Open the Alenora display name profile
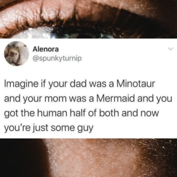 pyautogui.click(x=46, y=49)
